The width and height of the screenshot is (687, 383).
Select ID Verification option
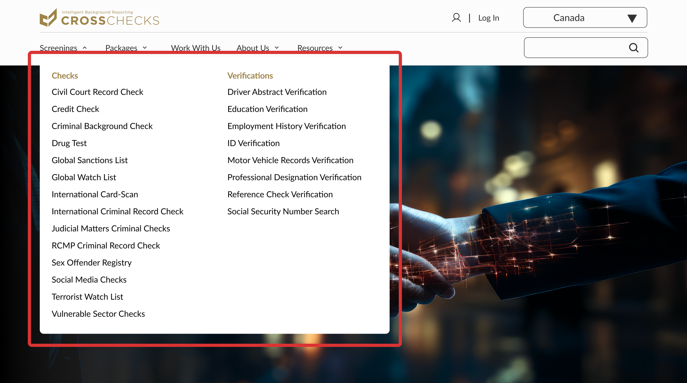coord(253,143)
